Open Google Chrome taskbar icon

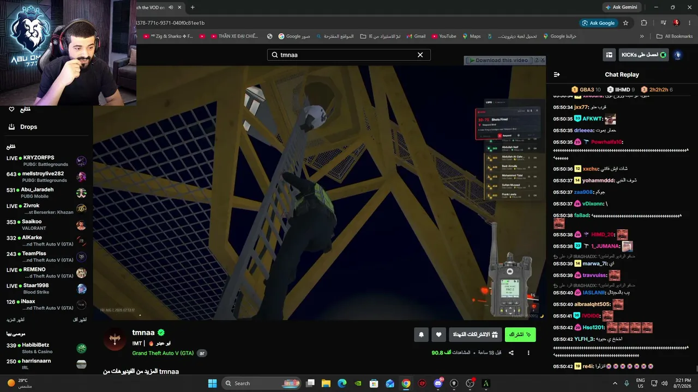[406, 383]
